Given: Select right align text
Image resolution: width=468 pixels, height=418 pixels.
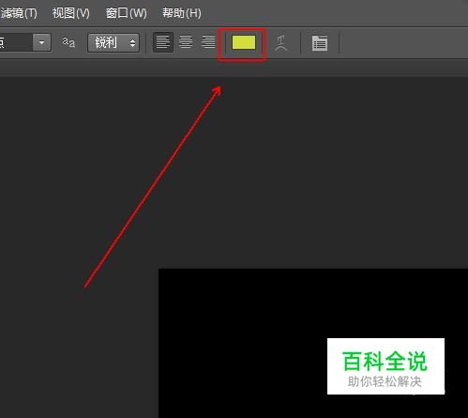Looking at the screenshot, I should (x=208, y=42).
